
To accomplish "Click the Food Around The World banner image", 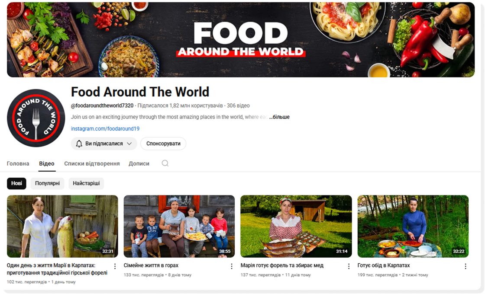I will (241, 39).
